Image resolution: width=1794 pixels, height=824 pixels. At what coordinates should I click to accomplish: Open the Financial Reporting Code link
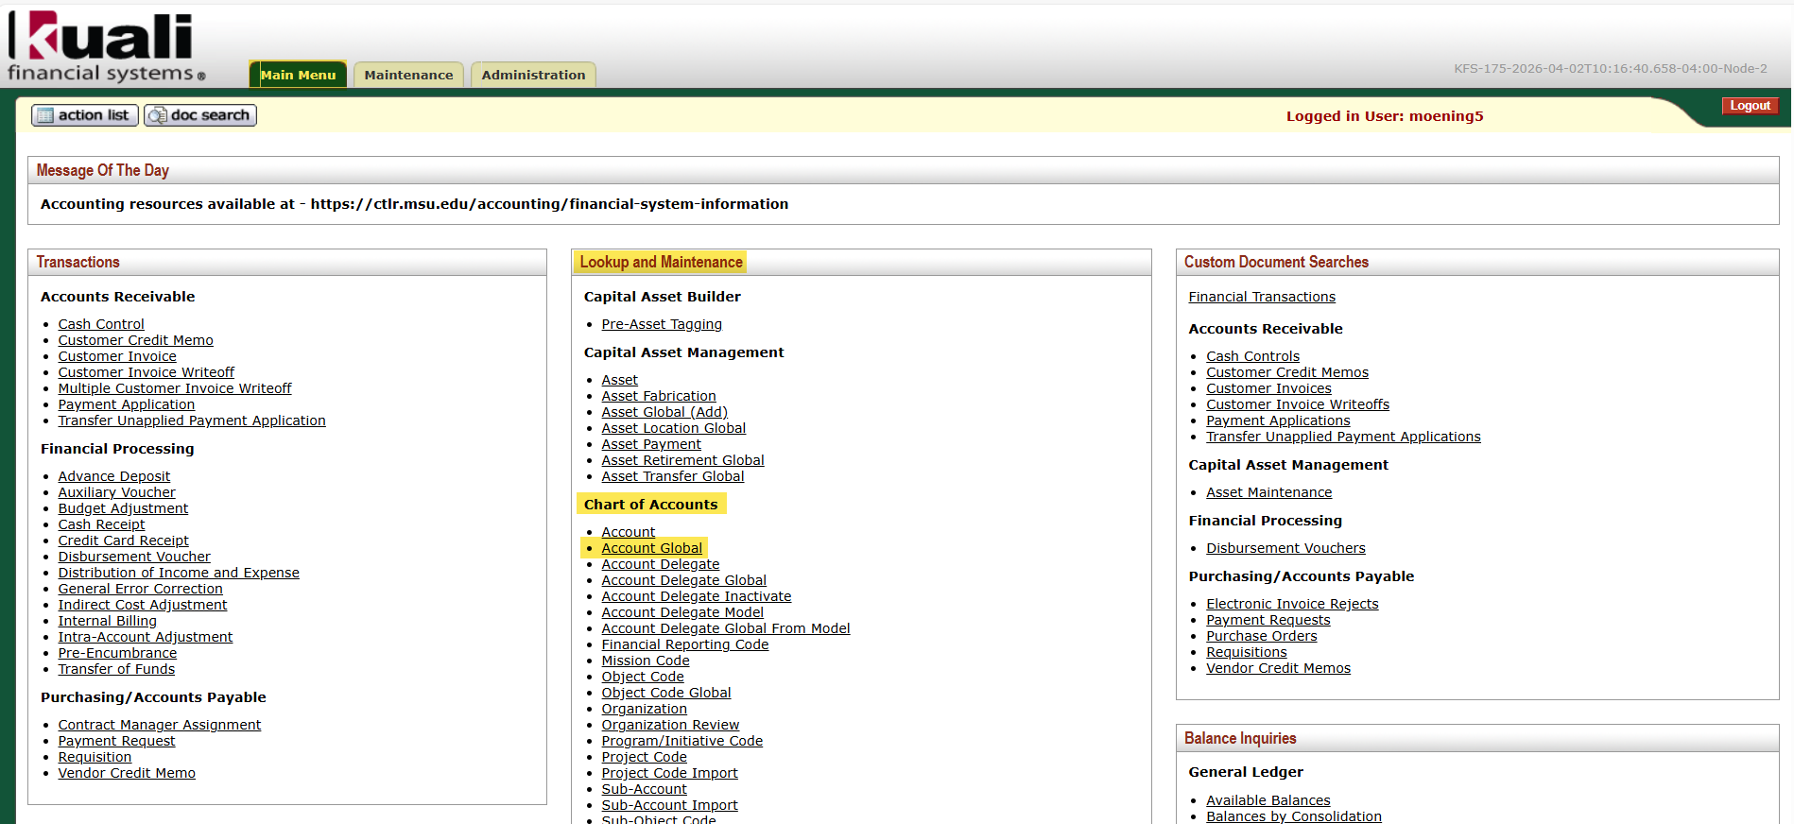pos(685,644)
